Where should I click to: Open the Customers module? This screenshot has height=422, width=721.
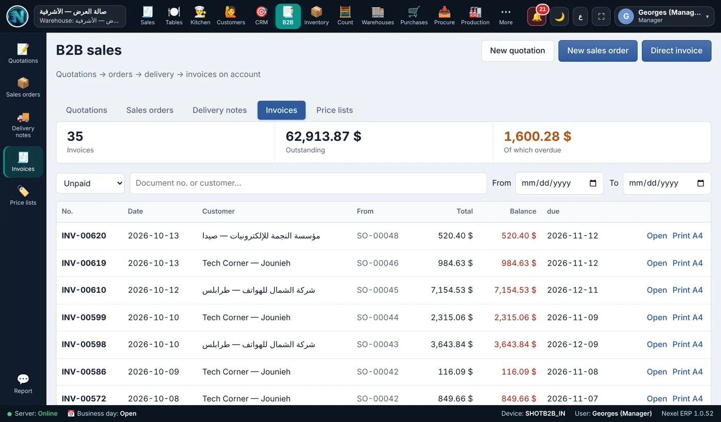[x=231, y=16]
